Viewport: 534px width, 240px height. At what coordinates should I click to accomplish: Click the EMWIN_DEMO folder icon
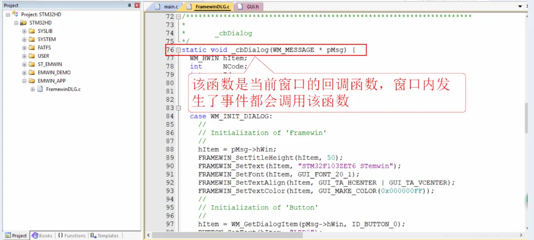[x=31, y=72]
